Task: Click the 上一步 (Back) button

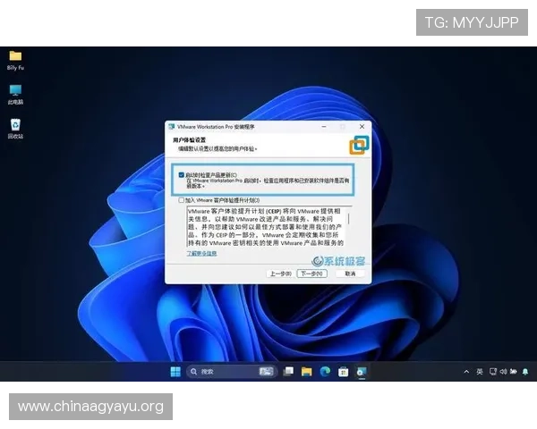Action: pos(280,273)
